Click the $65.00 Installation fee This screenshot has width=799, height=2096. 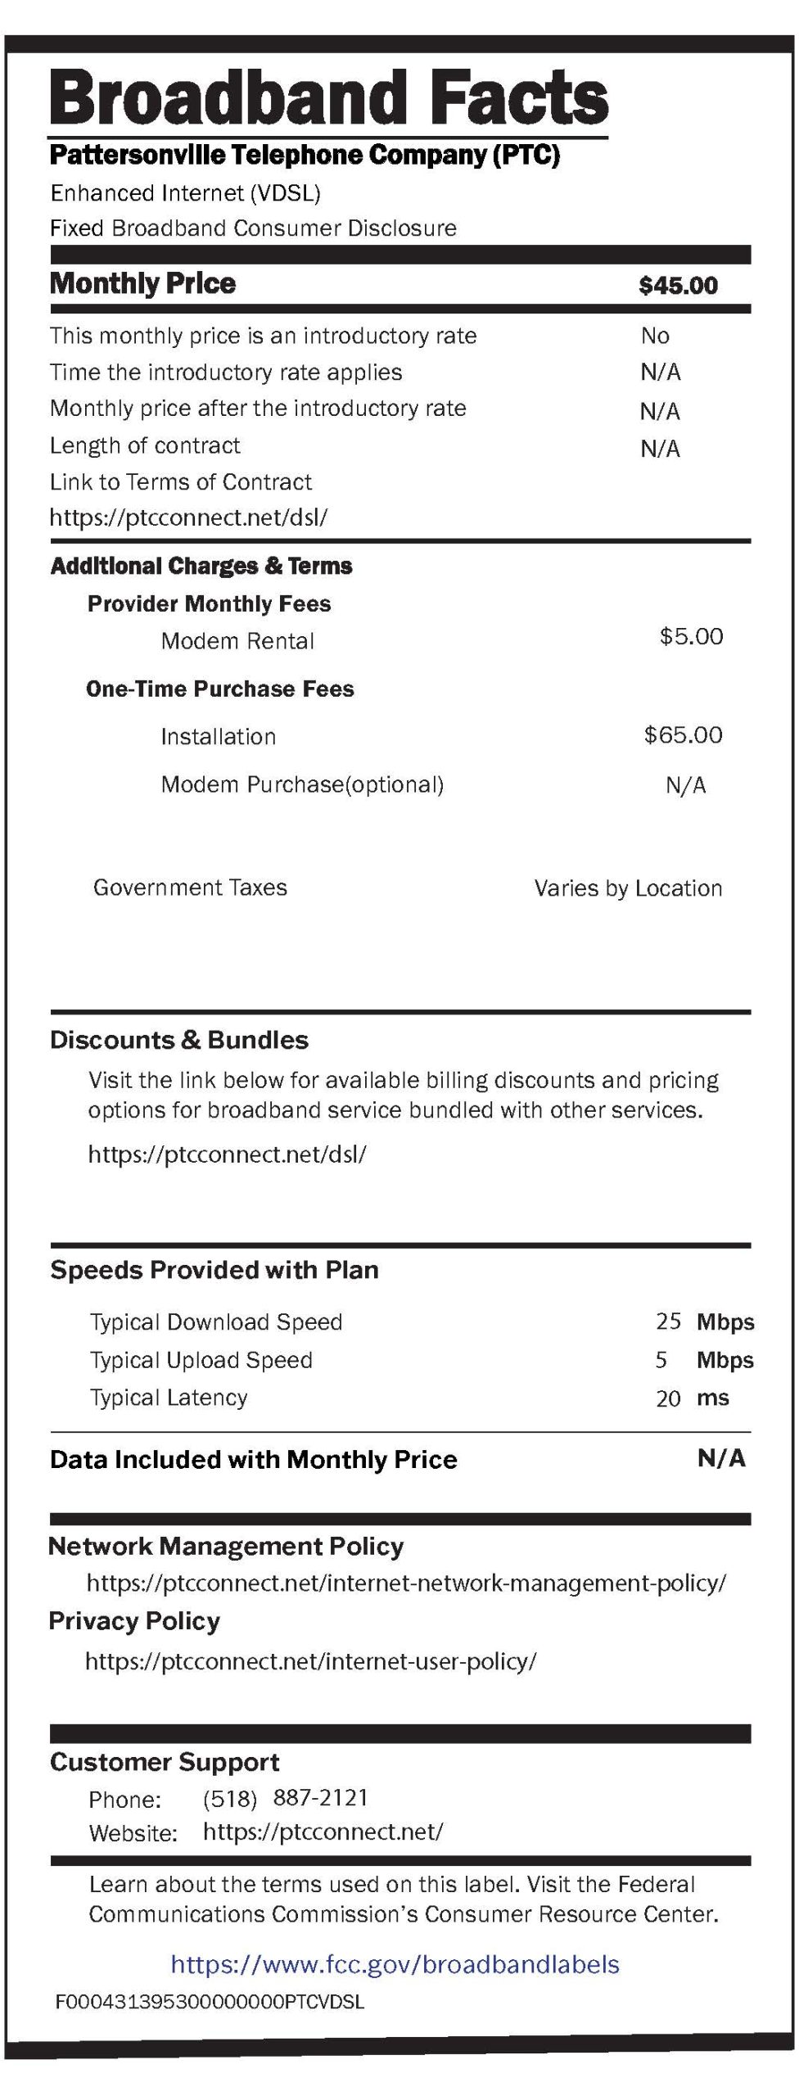[683, 734]
